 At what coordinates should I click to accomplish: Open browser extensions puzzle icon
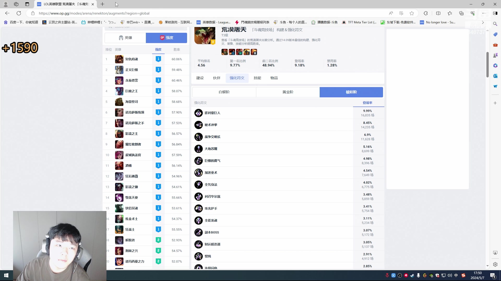click(x=426, y=13)
